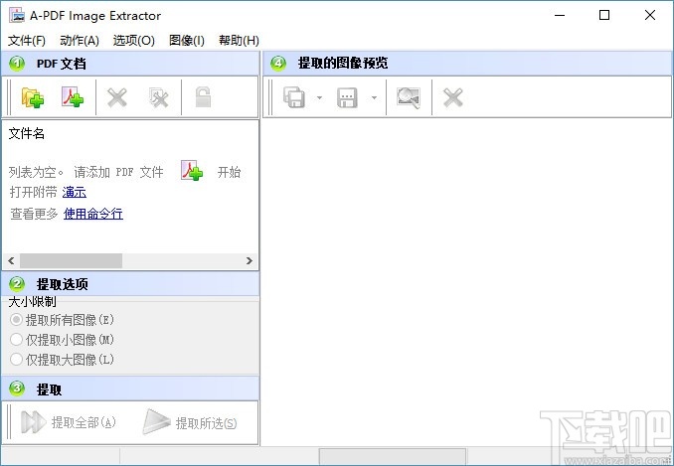Click the image preview magnifier icon
Screen dimensions: 674x466
tap(409, 97)
